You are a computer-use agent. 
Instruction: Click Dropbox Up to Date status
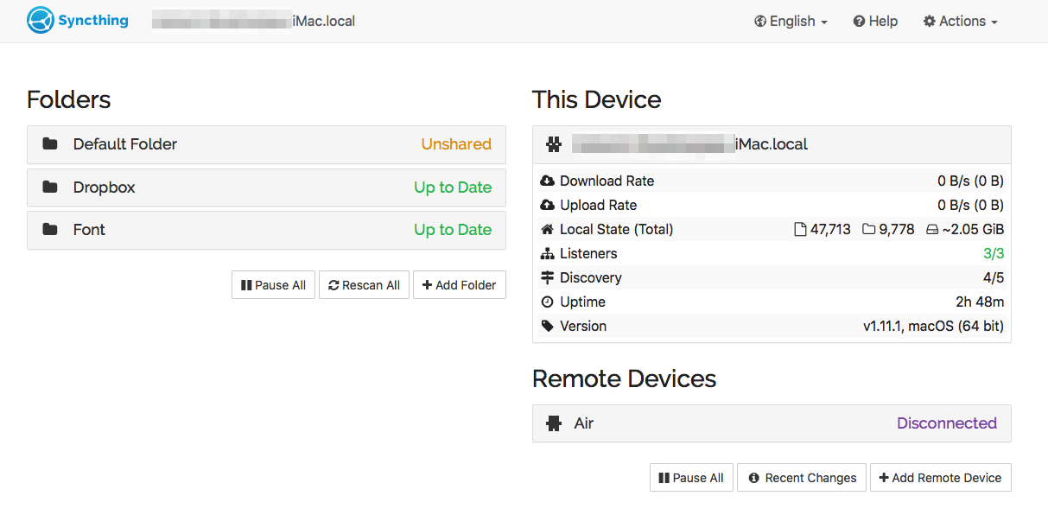(453, 188)
